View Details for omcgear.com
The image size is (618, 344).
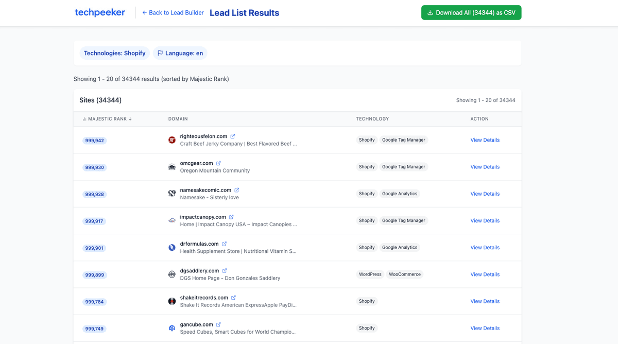tap(485, 167)
